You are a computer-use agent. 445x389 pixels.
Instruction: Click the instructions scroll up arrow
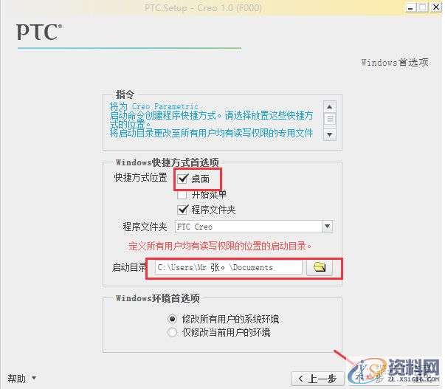click(329, 107)
